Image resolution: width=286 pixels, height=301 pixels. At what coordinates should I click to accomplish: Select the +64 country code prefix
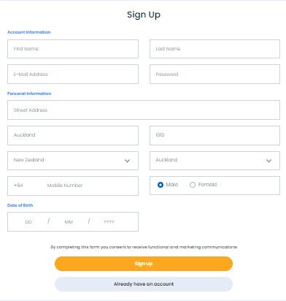18,186
